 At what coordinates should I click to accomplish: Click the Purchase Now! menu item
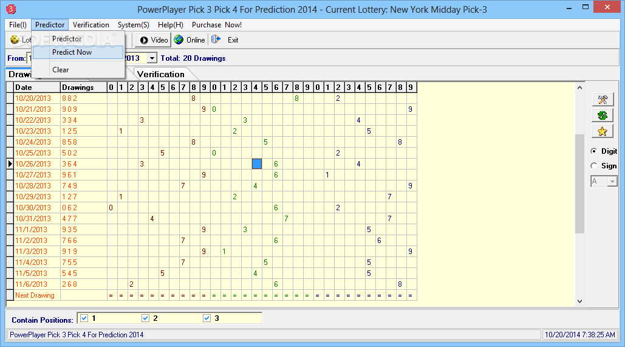click(217, 25)
